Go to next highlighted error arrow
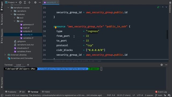This screenshot has width=172, height=97. (166, 7)
